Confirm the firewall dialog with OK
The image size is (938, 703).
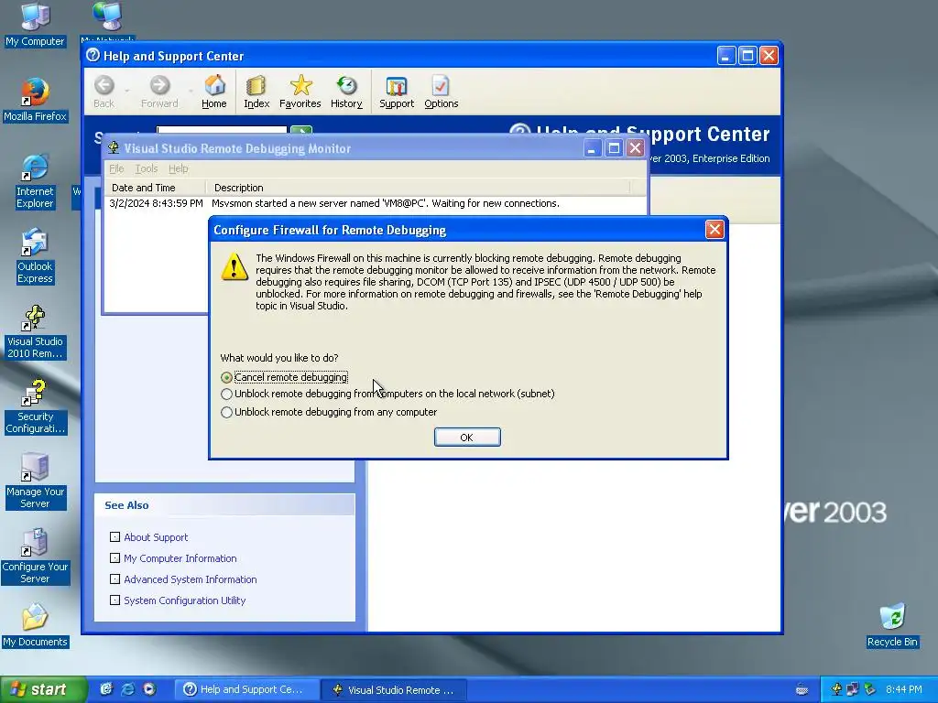[x=467, y=437]
